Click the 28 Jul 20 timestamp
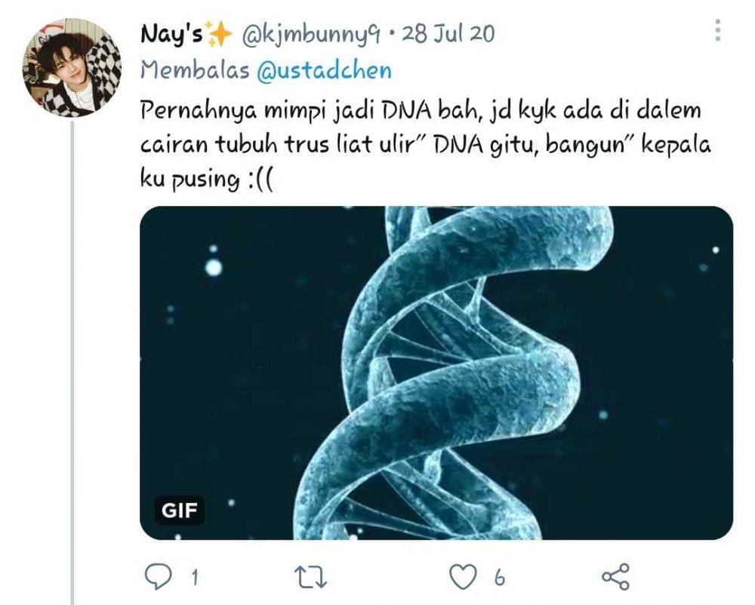Screen dimensions: 755x605 [448, 34]
